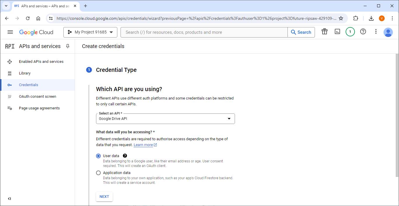399x206 pixels.
Task: View site information icon in address bar
Action: [51, 18]
